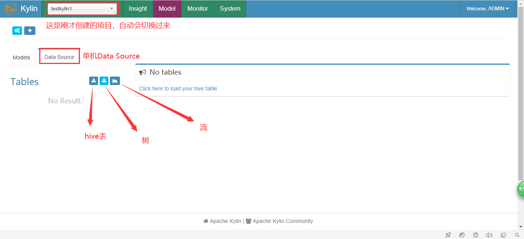Click the magnifier zoom icon in status bar

click(517, 235)
